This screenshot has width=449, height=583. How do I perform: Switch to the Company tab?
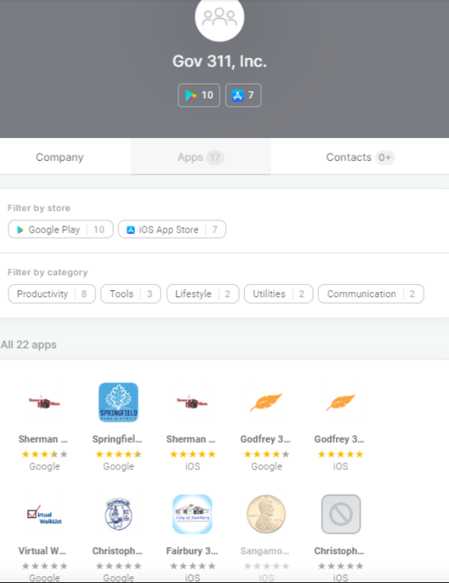[x=59, y=157]
